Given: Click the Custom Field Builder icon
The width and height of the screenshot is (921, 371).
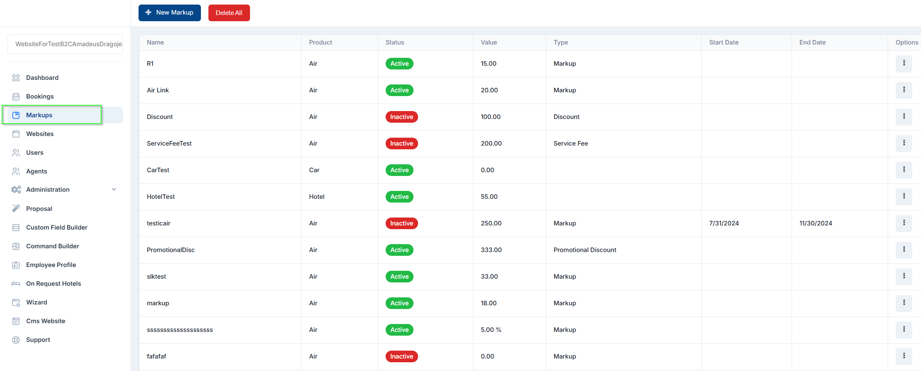Looking at the screenshot, I should pos(16,228).
